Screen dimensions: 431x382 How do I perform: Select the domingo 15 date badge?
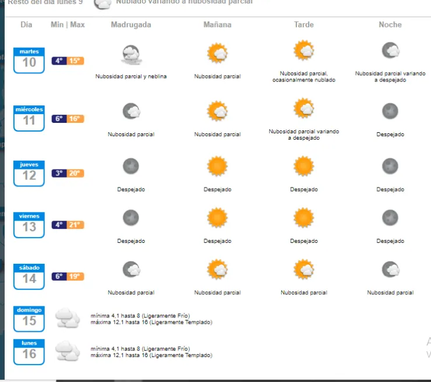29,319
